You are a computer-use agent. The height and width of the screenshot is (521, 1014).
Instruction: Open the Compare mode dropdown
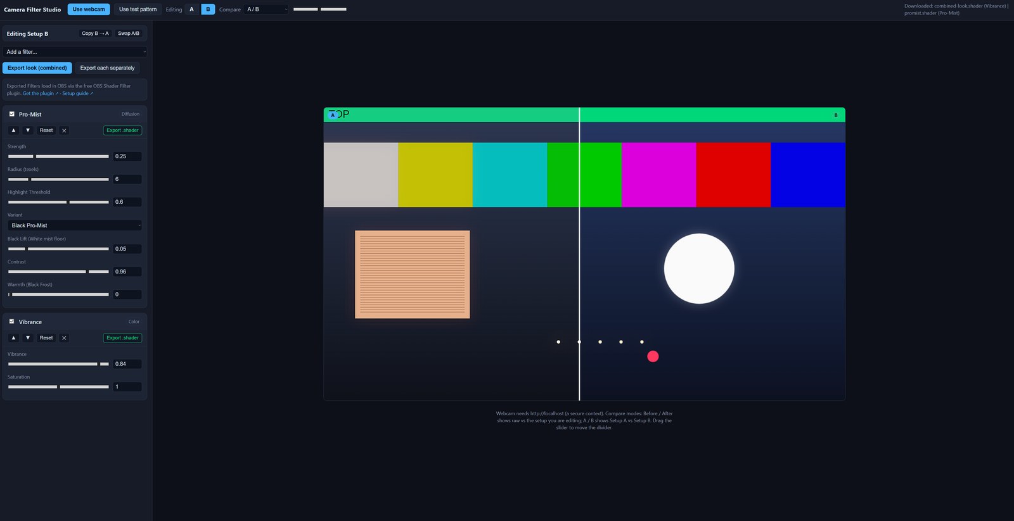tap(267, 9)
